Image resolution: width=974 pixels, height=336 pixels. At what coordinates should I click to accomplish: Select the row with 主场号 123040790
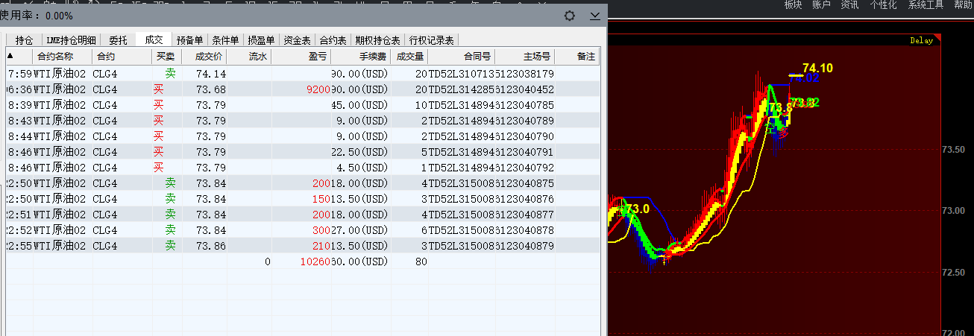(x=303, y=136)
